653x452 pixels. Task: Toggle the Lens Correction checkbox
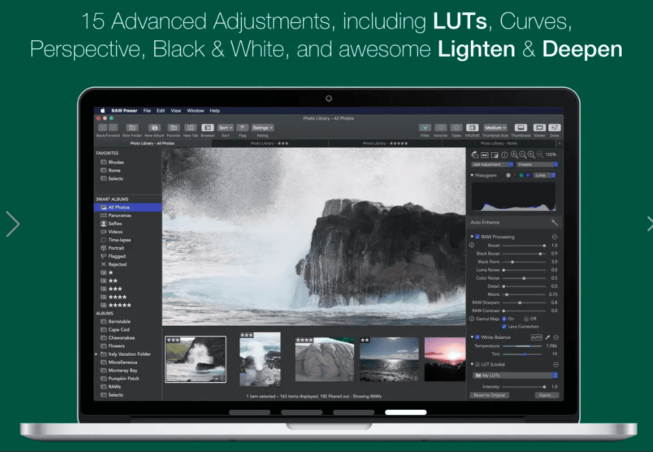pos(504,326)
